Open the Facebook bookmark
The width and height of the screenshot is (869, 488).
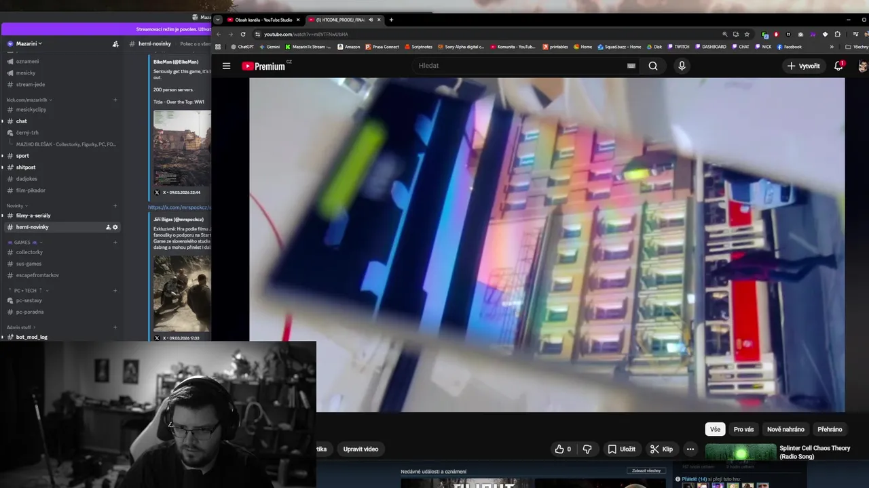pyautogui.click(x=789, y=47)
